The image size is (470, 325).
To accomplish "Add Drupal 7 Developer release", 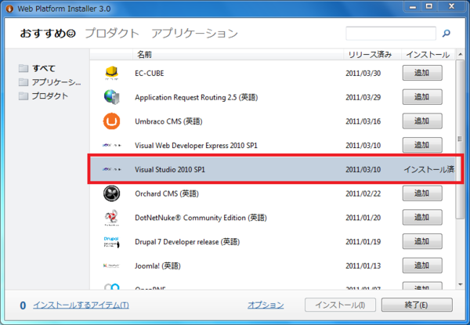I will (422, 241).
